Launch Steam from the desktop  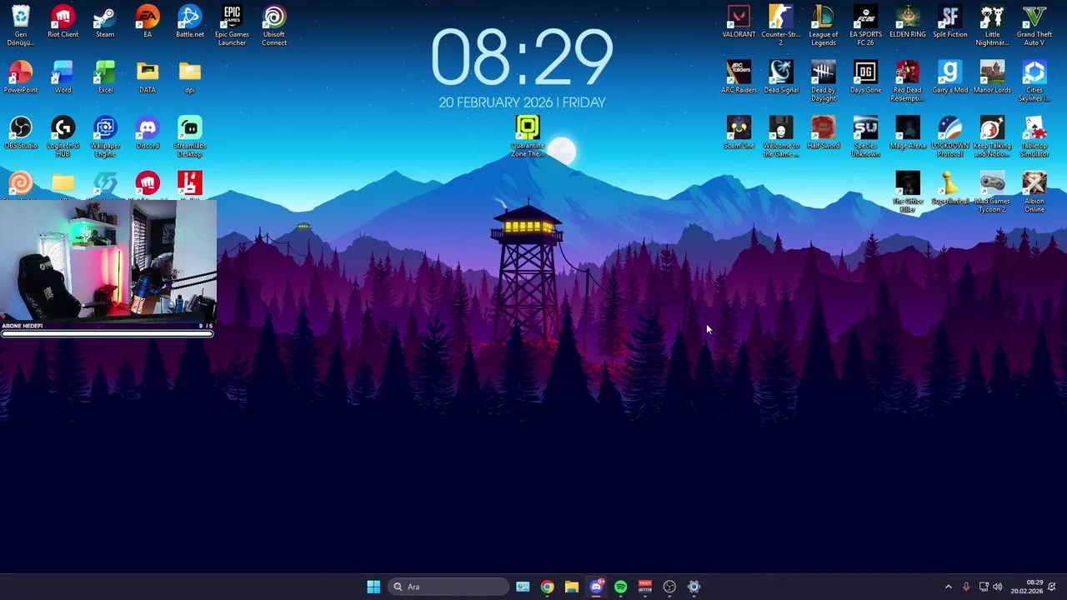tap(105, 22)
